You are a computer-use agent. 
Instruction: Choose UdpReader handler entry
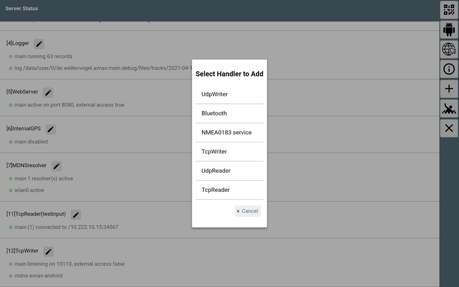pyautogui.click(x=229, y=170)
